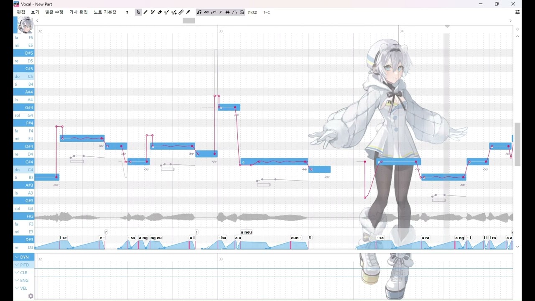Screen dimensions: 535x301
Task: Click the G#4 piano key
Action: pyautogui.click(x=24, y=107)
